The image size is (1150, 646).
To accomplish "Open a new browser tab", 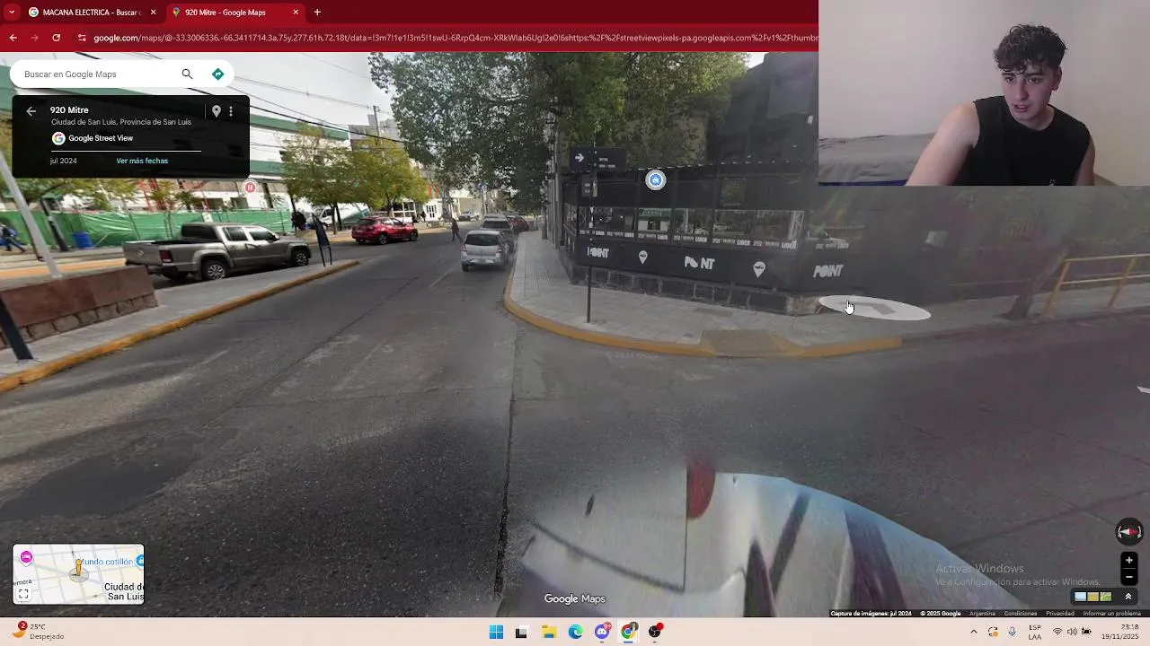I will point(317,13).
